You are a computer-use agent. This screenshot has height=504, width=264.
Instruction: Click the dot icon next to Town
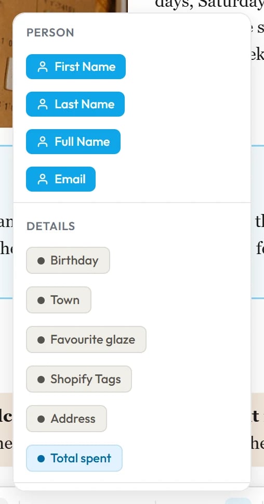click(41, 300)
